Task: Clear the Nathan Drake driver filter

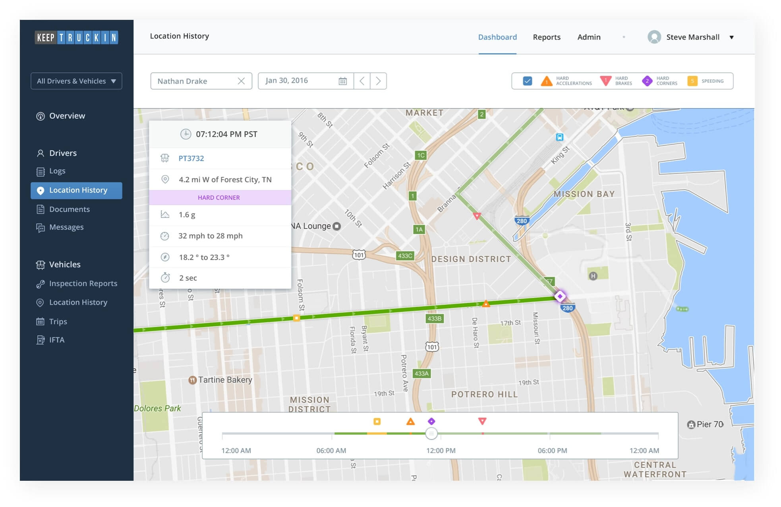Action: pyautogui.click(x=242, y=81)
